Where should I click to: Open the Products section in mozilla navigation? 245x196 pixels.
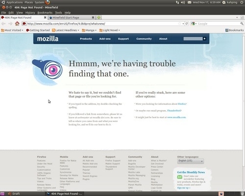86,39
